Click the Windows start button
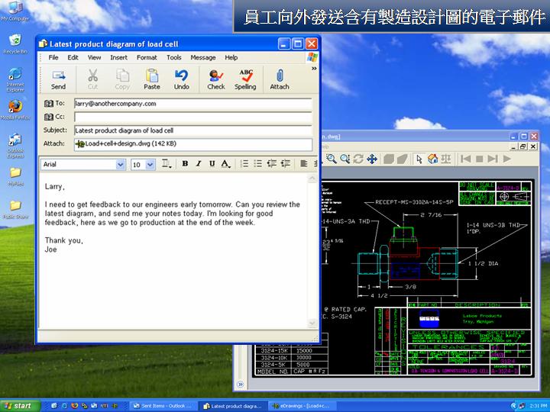The image size is (550, 412). pyautogui.click(x=21, y=406)
